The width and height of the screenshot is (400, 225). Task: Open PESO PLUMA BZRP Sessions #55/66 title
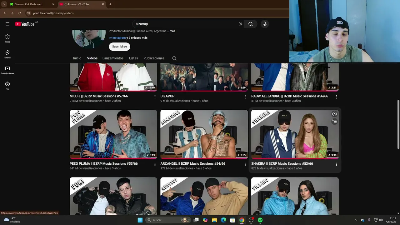[104, 164]
